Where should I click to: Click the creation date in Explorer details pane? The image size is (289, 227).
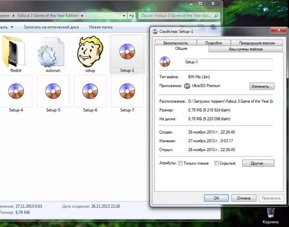105,206
